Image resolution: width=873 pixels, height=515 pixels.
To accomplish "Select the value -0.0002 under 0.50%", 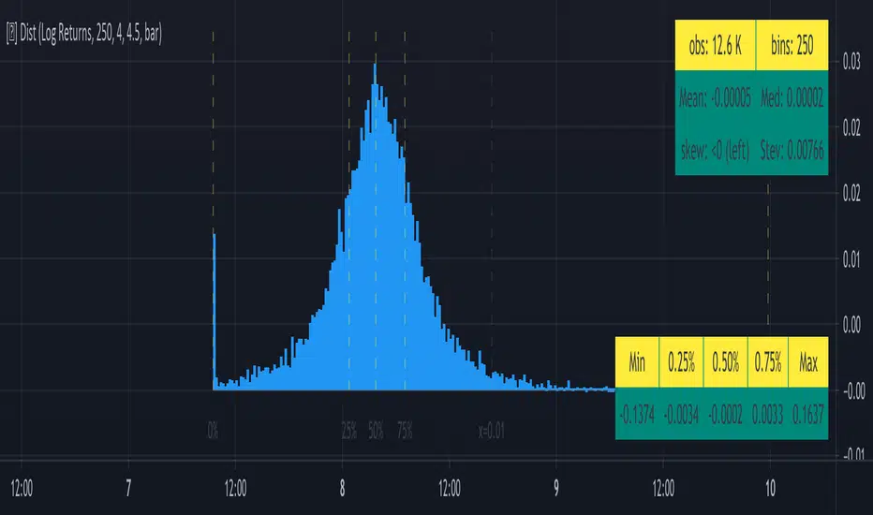I will [725, 414].
